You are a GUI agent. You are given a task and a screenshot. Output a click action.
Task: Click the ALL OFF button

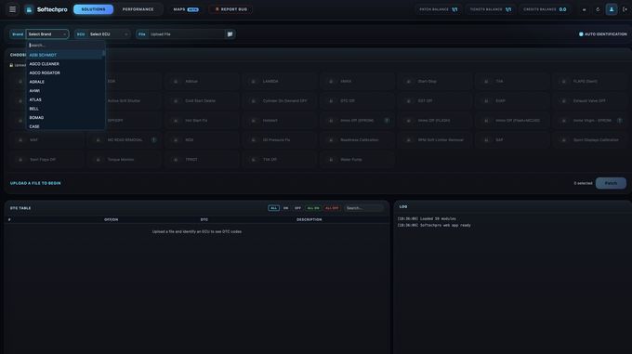(332, 208)
